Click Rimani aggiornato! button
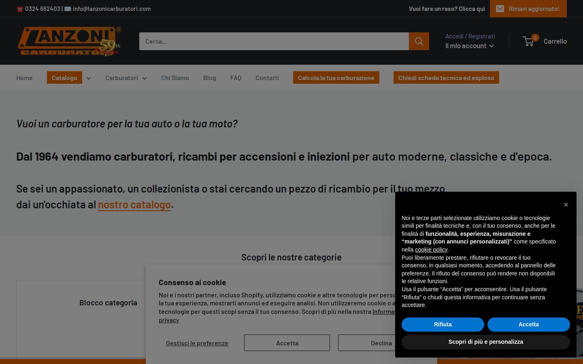Viewport: 583px width, 364px height. click(x=528, y=8)
